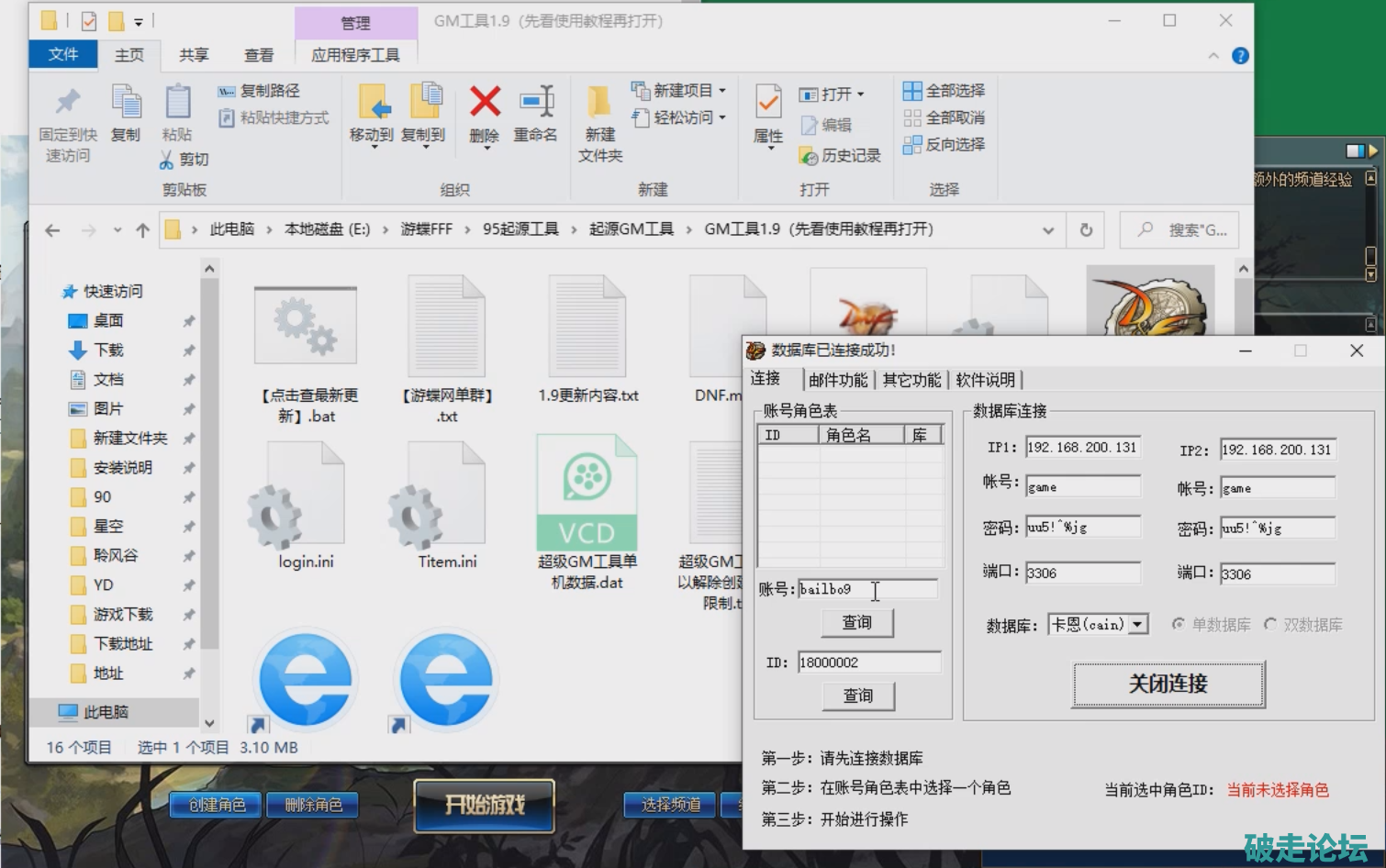Click 查询 button below the 账号 field
This screenshot has width=1386, height=868.
click(857, 623)
